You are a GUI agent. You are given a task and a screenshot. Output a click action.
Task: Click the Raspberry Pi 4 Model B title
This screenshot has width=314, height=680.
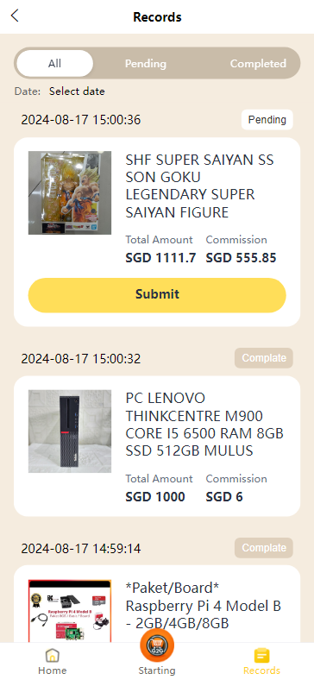coord(204,606)
